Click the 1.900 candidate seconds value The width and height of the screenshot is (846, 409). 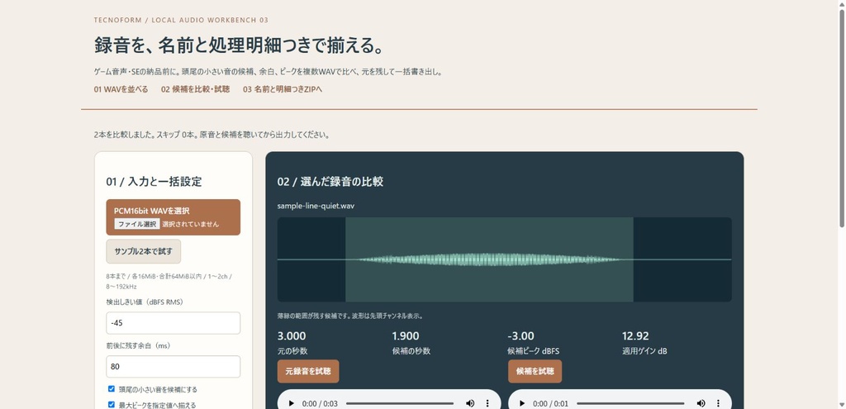click(x=406, y=336)
